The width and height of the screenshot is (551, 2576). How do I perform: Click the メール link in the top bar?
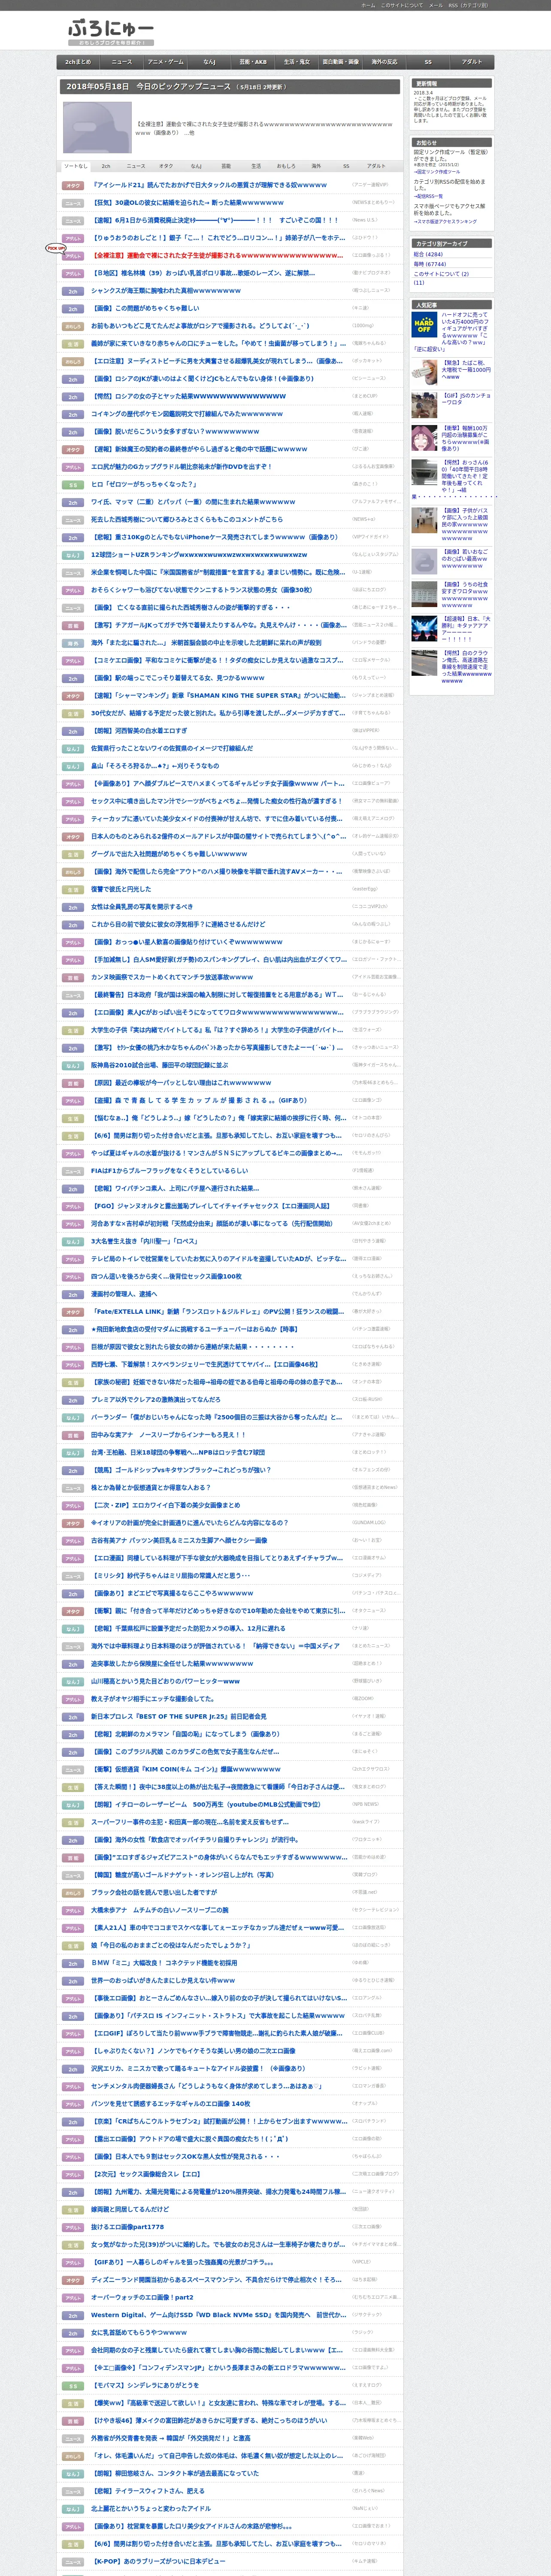436,5
